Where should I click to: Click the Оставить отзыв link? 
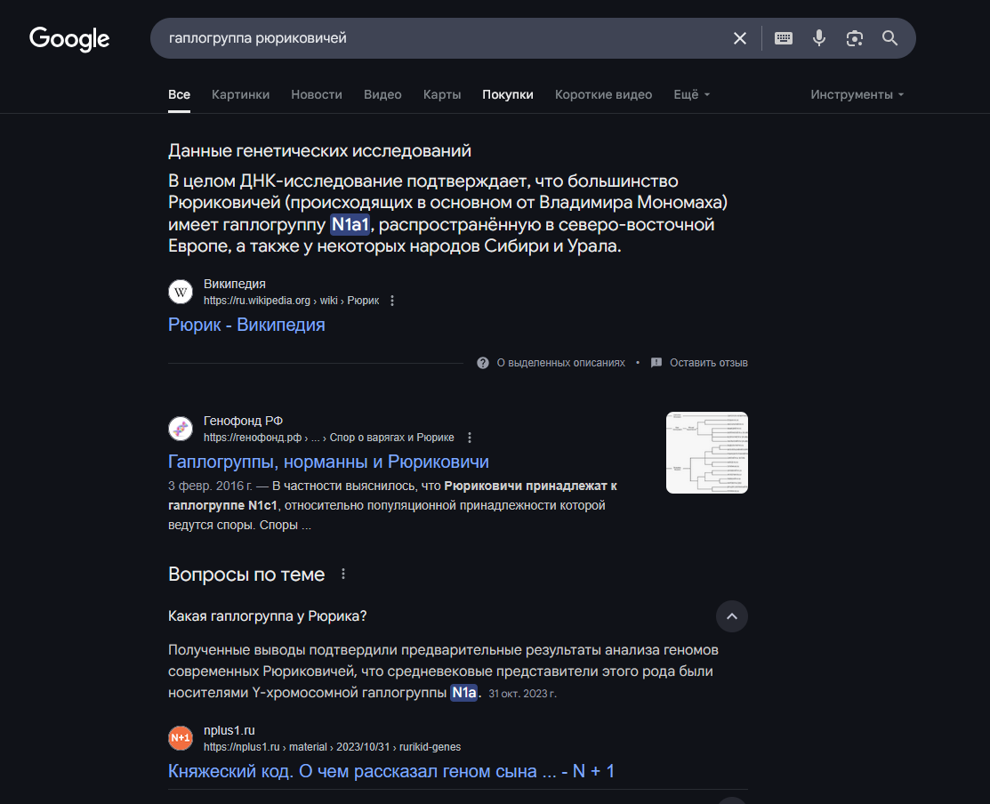tap(708, 363)
